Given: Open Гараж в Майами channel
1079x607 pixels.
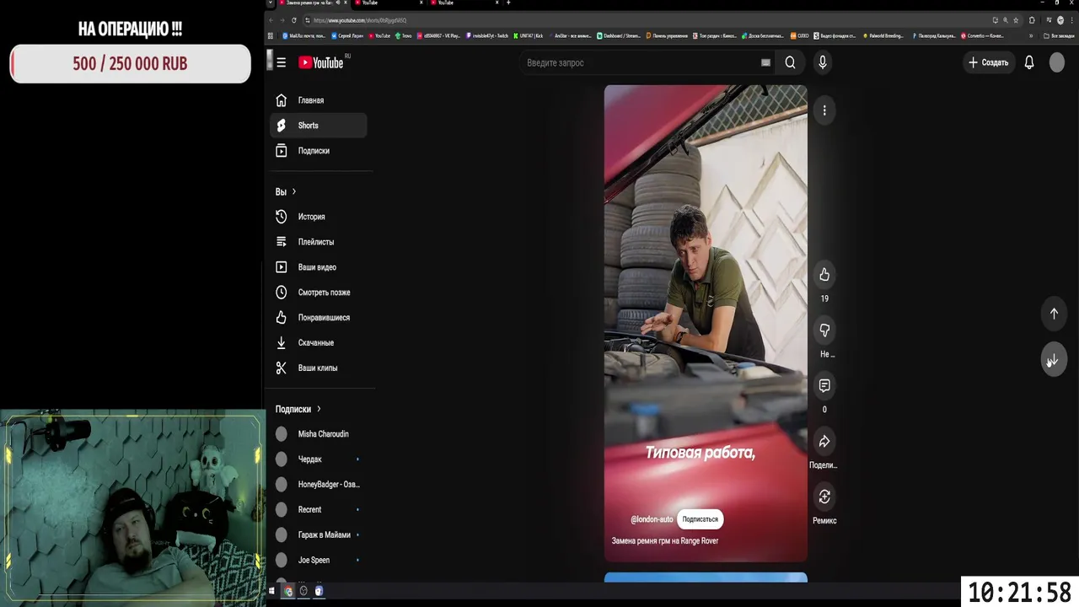Looking at the screenshot, I should click(x=319, y=535).
